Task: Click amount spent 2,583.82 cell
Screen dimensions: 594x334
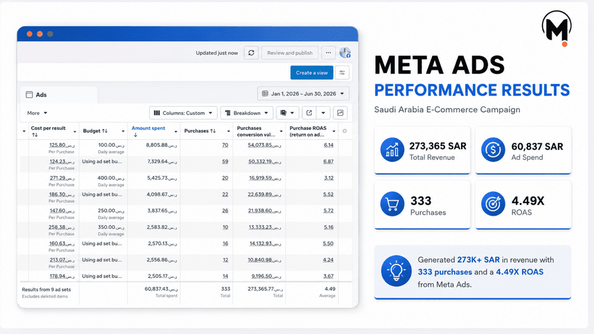Action: click(x=162, y=227)
